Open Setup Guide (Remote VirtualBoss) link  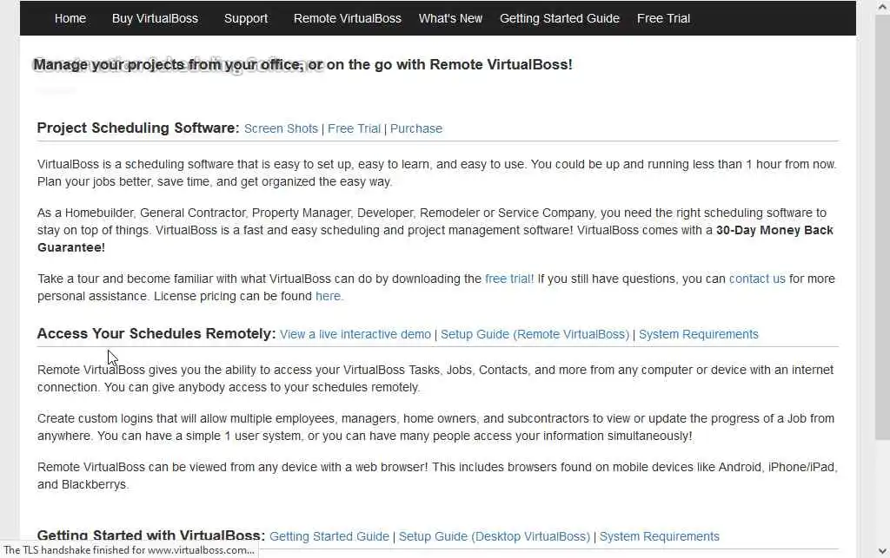point(535,334)
